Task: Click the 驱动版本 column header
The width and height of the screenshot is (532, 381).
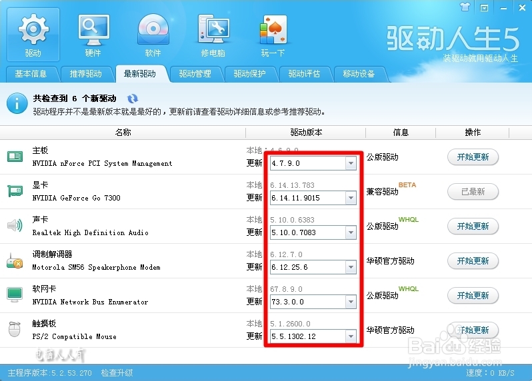Action: pos(306,132)
